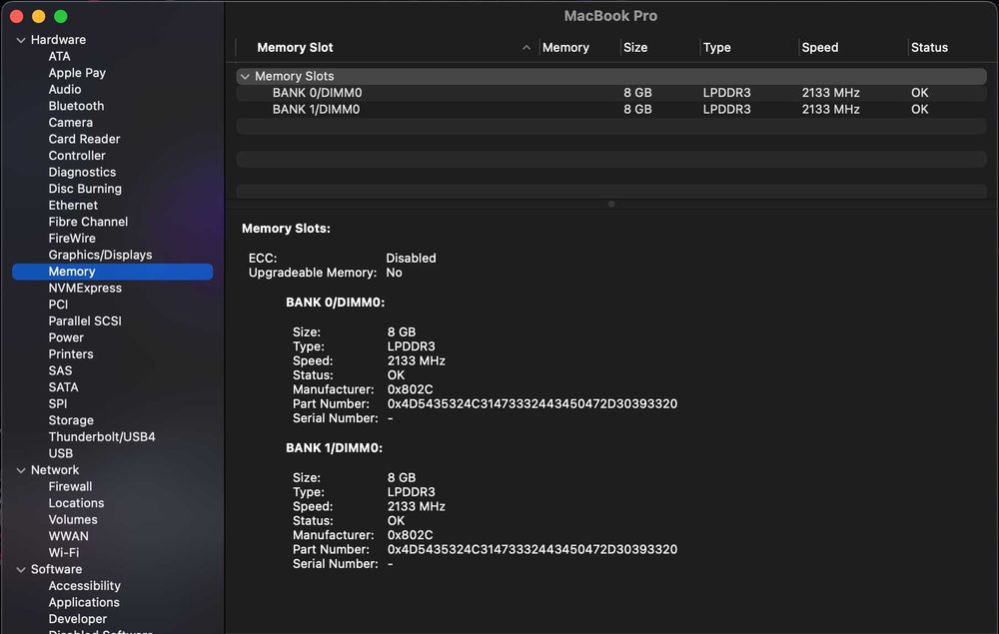Click the green full-screen window button

click(61, 17)
